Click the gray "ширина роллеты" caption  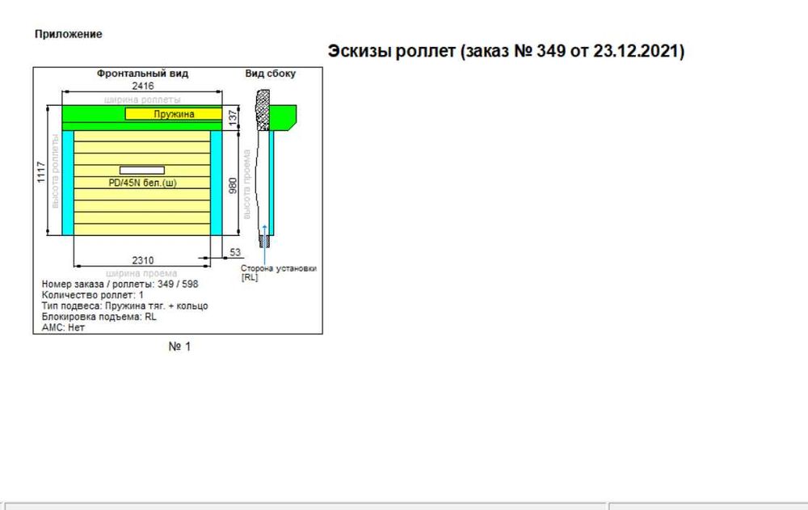click(x=142, y=99)
